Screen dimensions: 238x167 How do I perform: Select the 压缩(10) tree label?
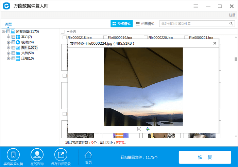[x=28, y=58]
